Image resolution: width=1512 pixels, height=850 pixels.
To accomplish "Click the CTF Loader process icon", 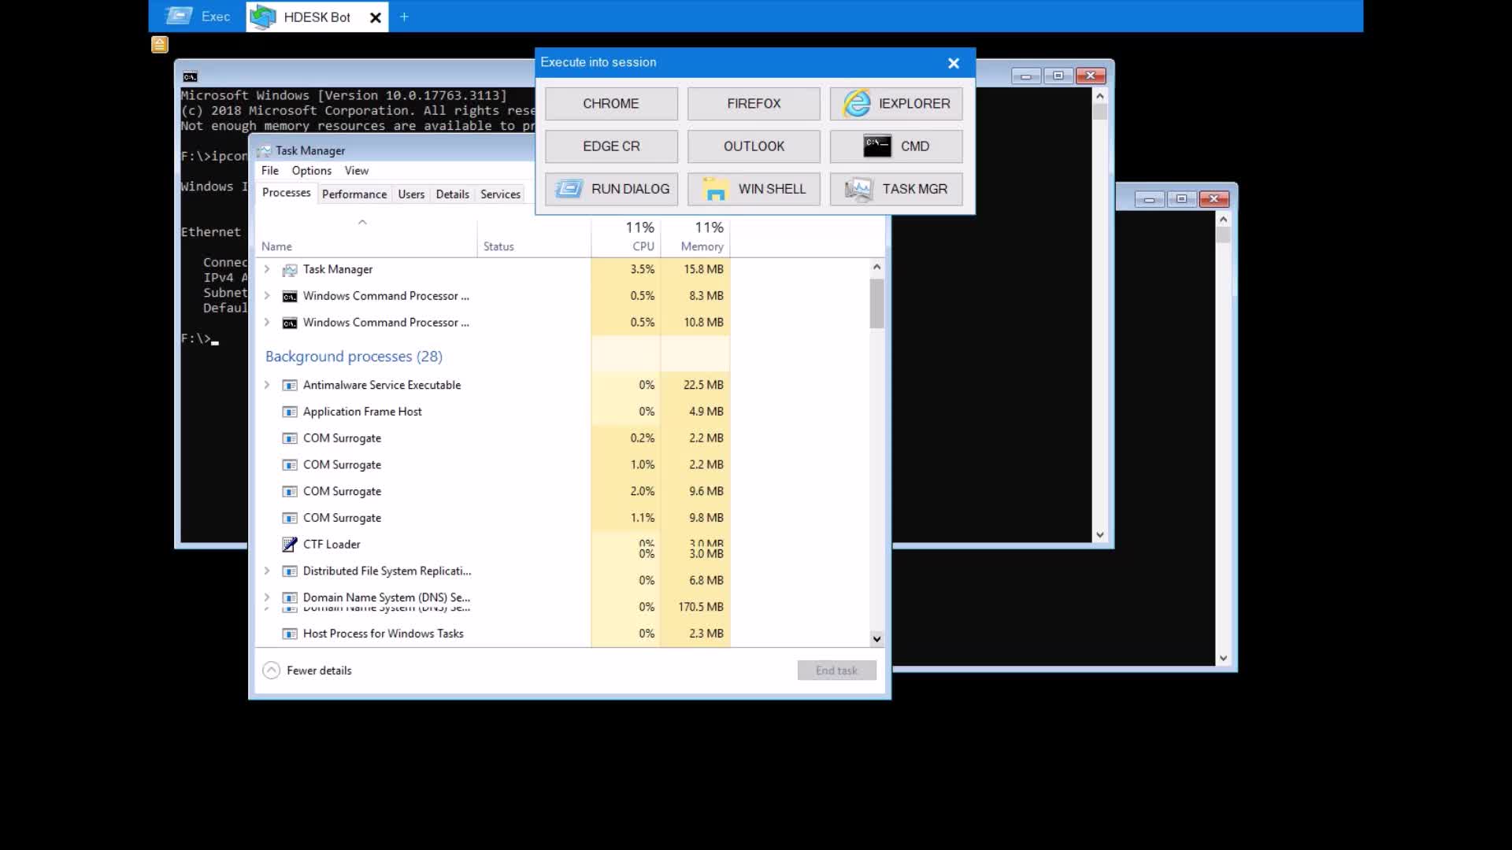I will (x=290, y=545).
